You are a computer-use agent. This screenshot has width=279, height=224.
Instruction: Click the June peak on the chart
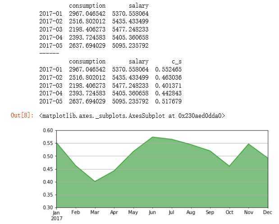(x=153, y=137)
